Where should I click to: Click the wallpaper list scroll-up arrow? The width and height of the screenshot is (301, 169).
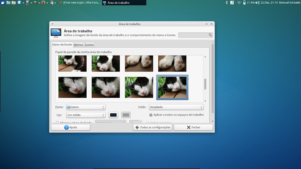(205, 57)
